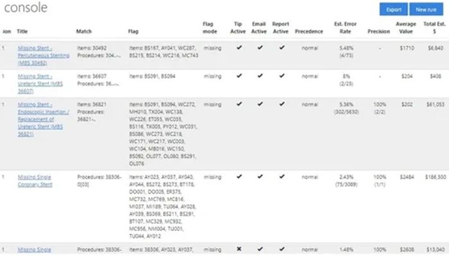Sort by the Match column header

tap(84, 31)
